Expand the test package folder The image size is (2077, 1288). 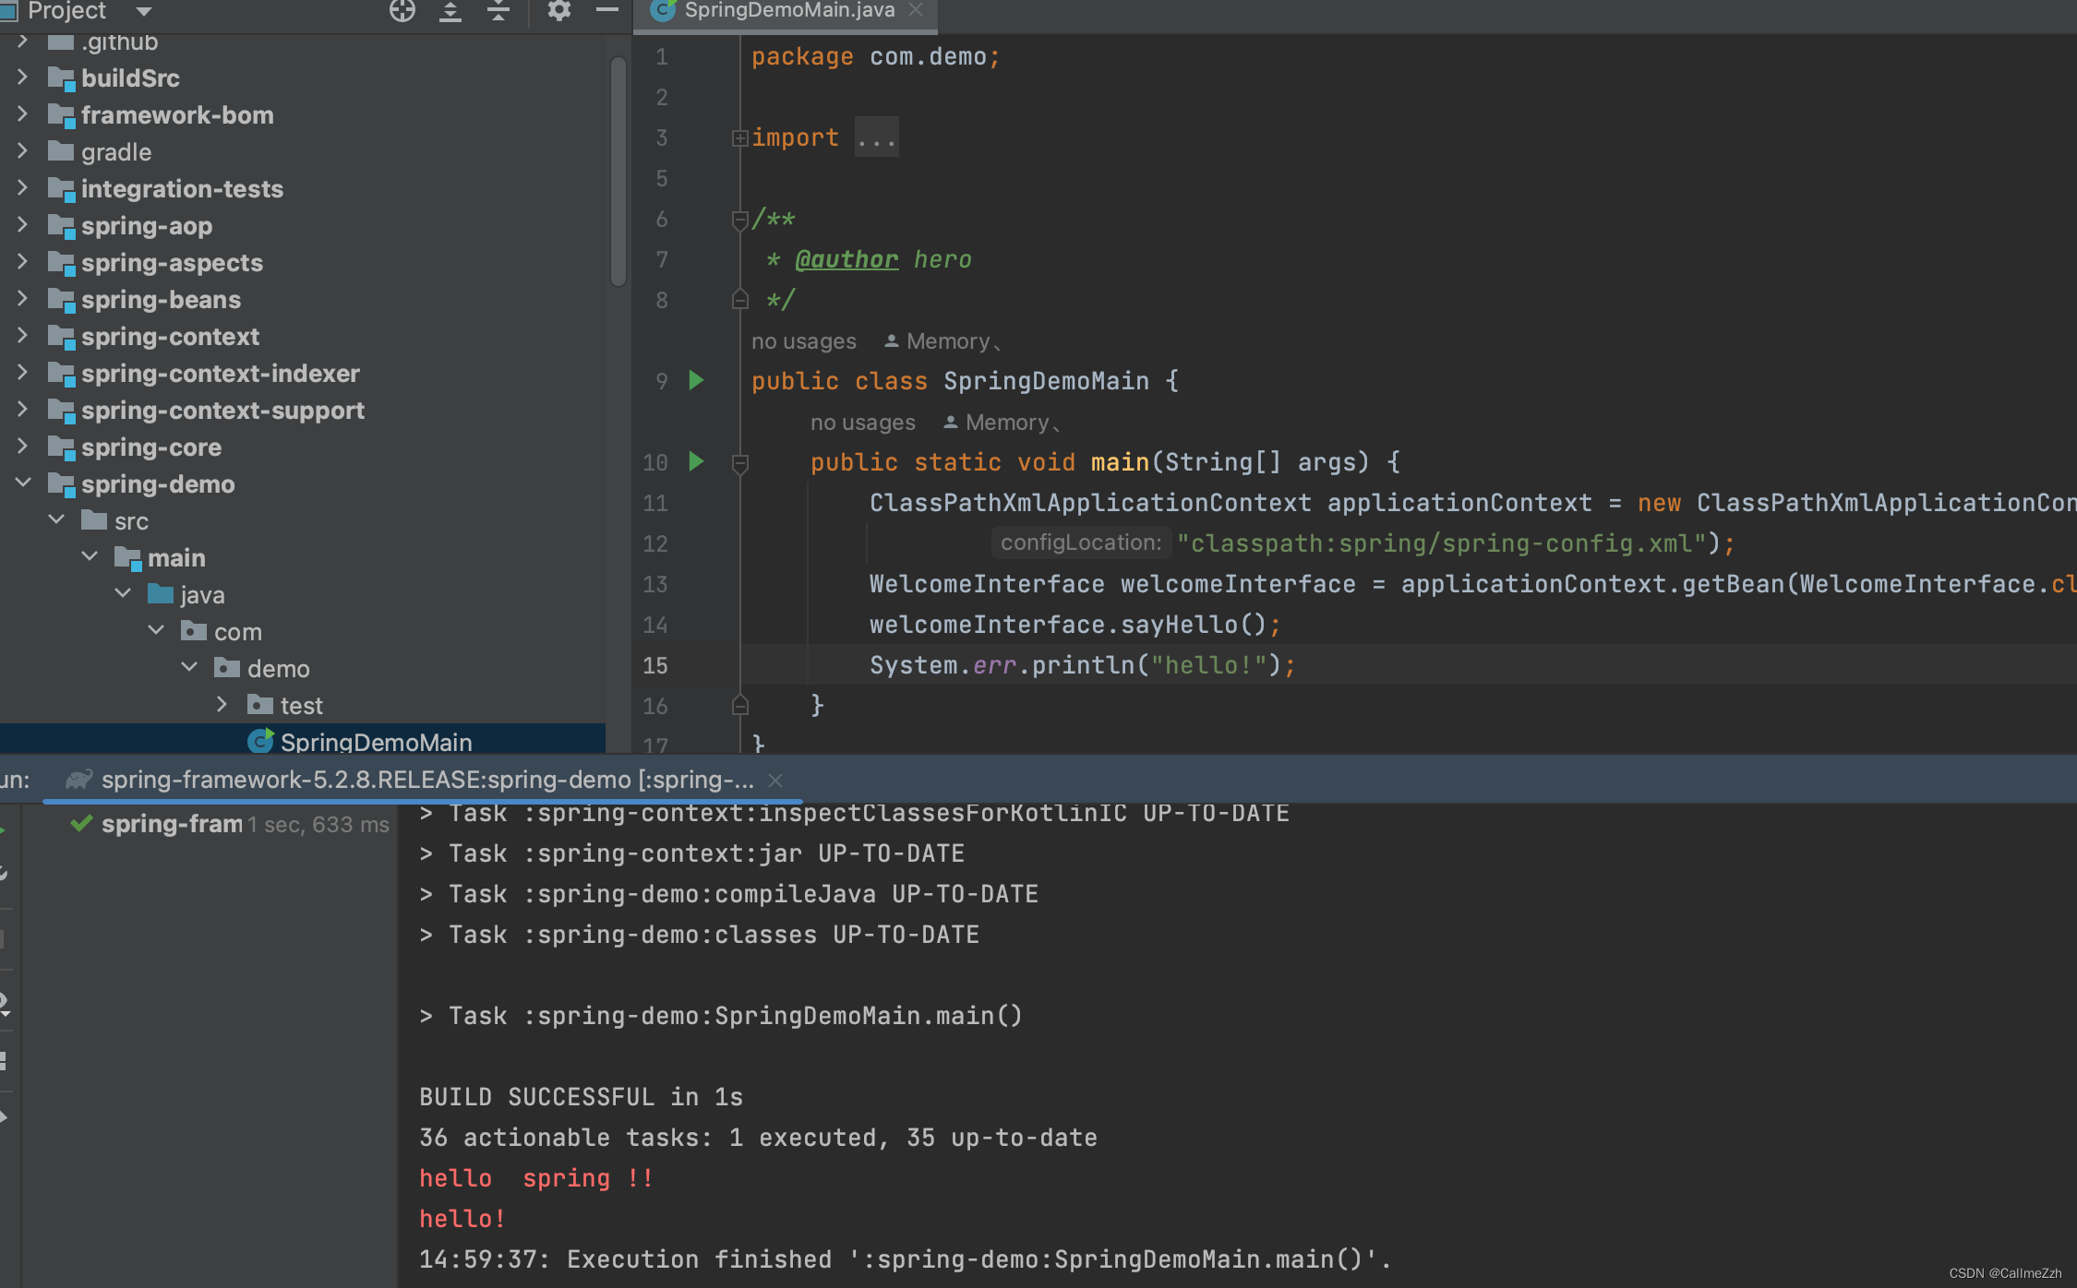click(x=222, y=705)
